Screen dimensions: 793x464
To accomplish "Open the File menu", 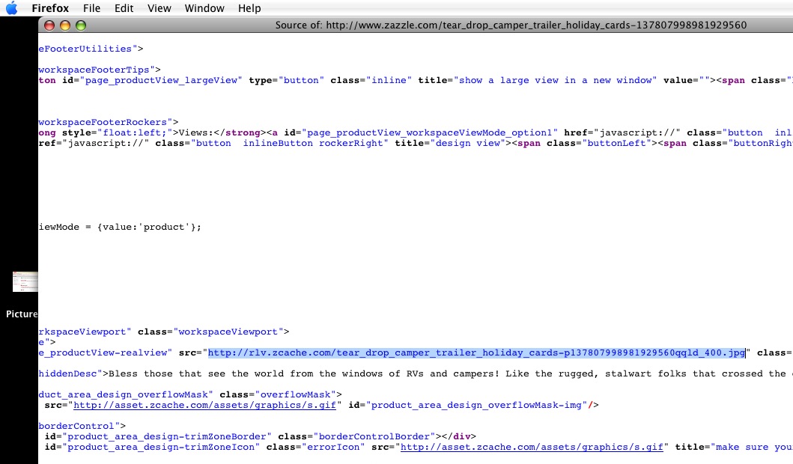I will [x=91, y=8].
